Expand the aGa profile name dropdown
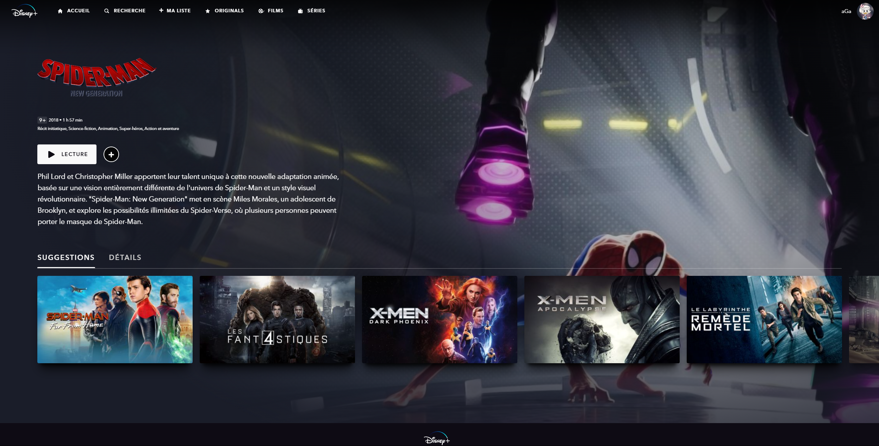The image size is (879, 446). pyautogui.click(x=846, y=11)
